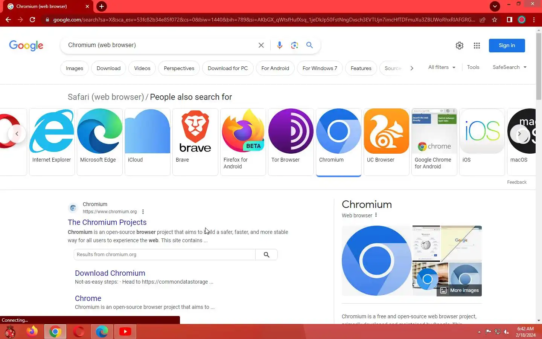
Task: Open tab search dropdown arrow
Action: (495, 6)
